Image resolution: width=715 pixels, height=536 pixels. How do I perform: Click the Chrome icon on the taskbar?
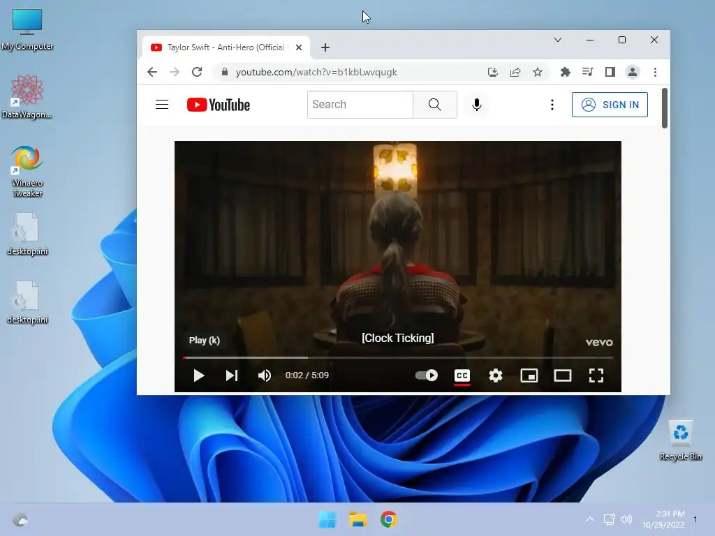[x=388, y=519]
